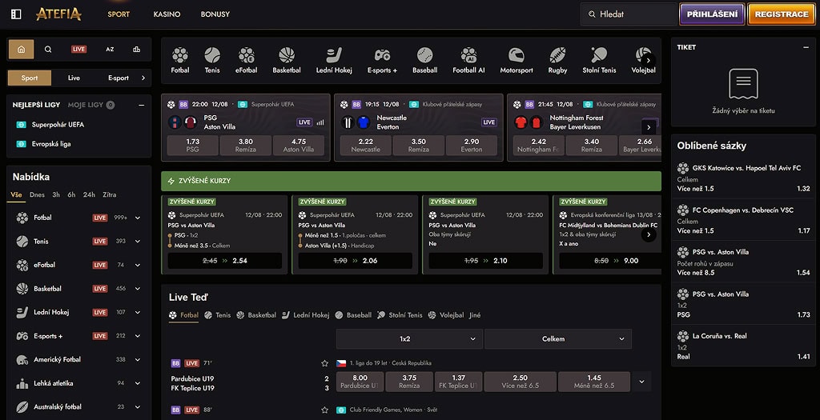Open the Atefia logo homepage

[58, 14]
